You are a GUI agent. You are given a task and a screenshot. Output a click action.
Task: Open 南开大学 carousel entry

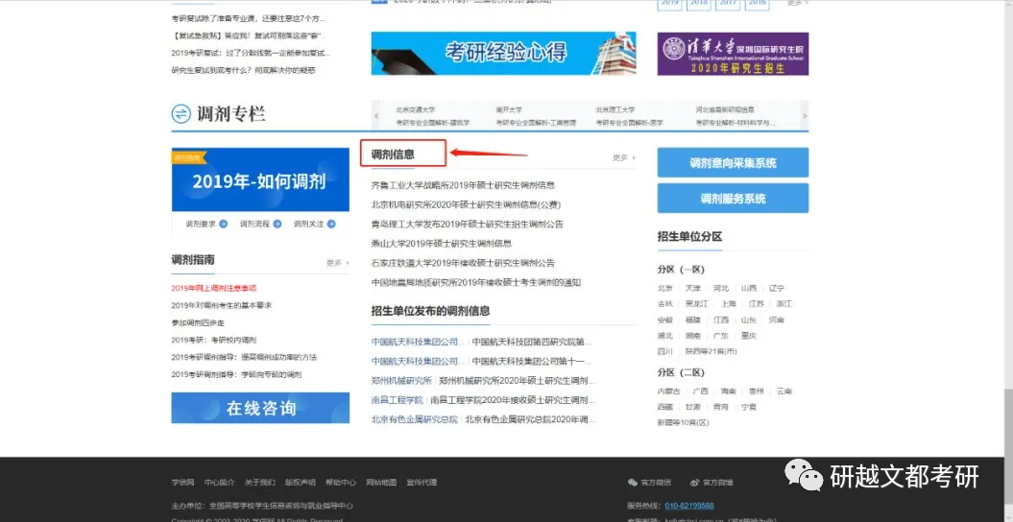509,110
